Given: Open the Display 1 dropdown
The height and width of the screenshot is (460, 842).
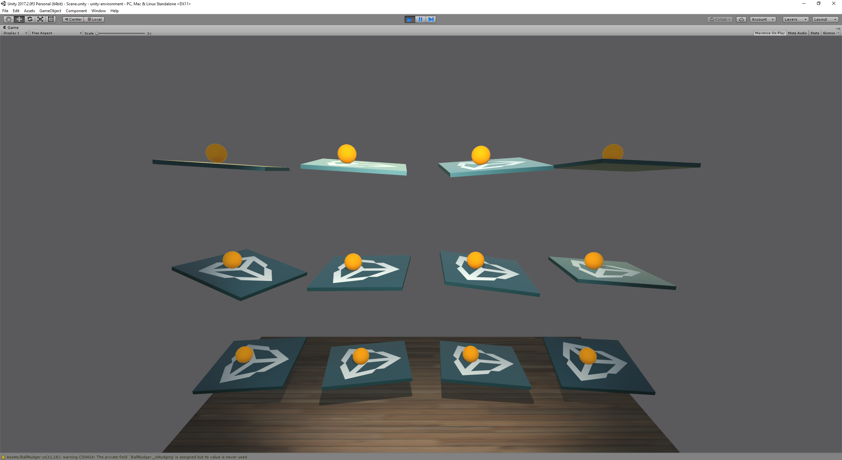Looking at the screenshot, I should (x=15, y=33).
